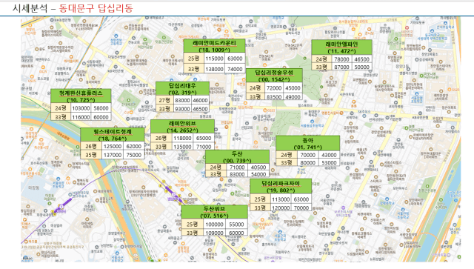Select the 답십리청솔우성 header cell
Image resolution: width=474 pixels, height=269 pixels.
point(274,76)
